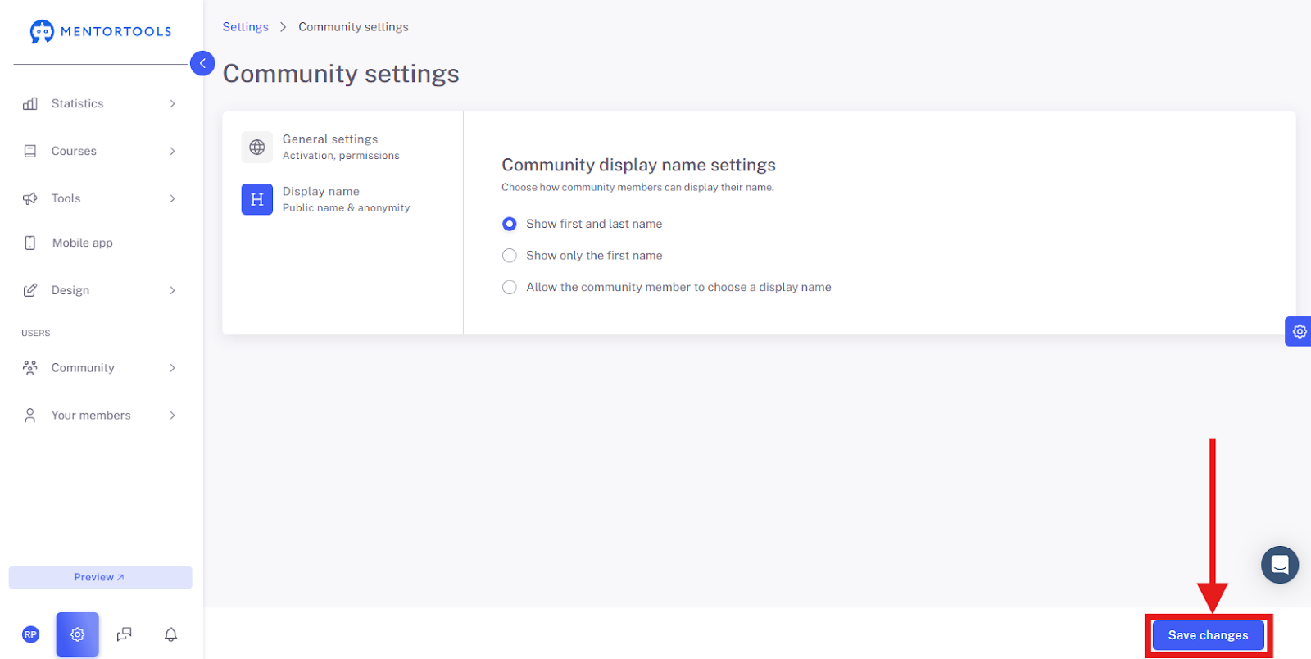Click the Mobile app phone icon
This screenshot has width=1311, height=659.
30,243
